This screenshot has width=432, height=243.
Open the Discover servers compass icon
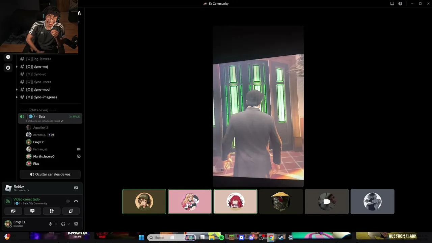click(8, 67)
